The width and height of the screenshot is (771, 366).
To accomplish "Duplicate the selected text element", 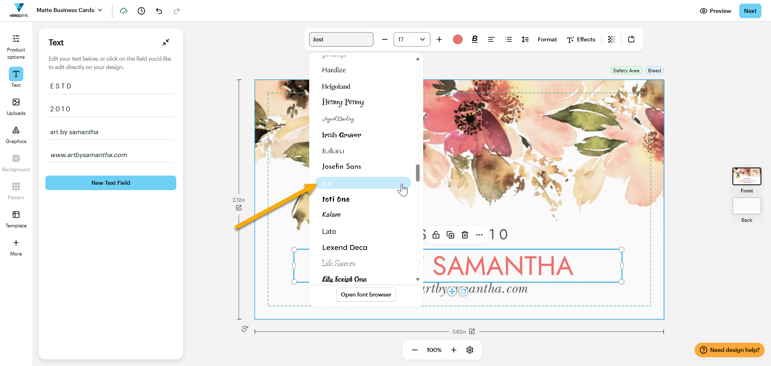I will [x=451, y=235].
